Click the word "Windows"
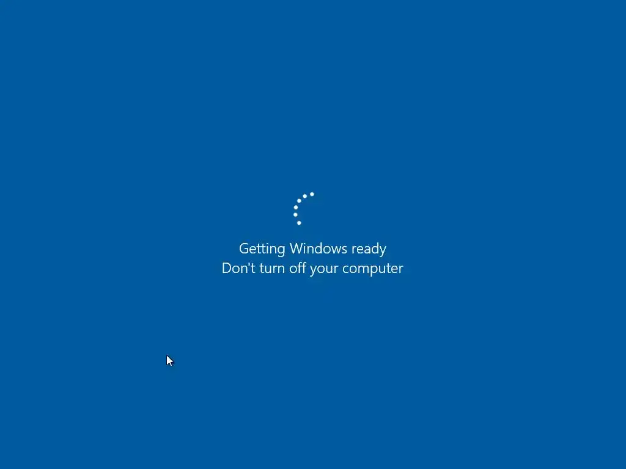The height and width of the screenshot is (469, 626). (x=318, y=249)
